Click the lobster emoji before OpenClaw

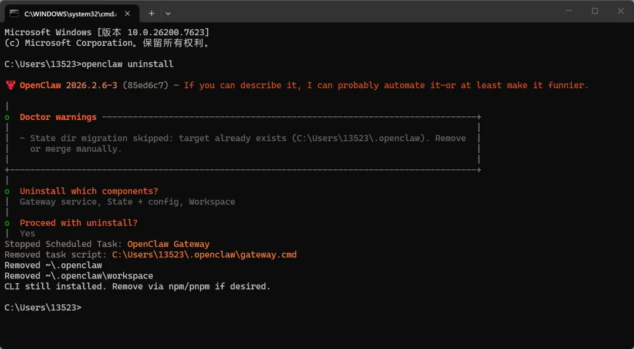(10, 85)
